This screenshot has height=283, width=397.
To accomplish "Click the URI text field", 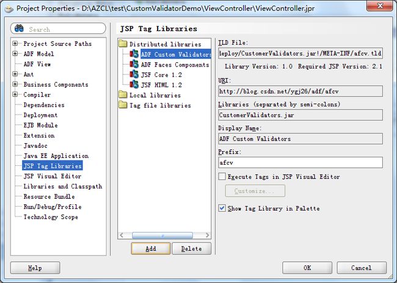I will (300, 91).
